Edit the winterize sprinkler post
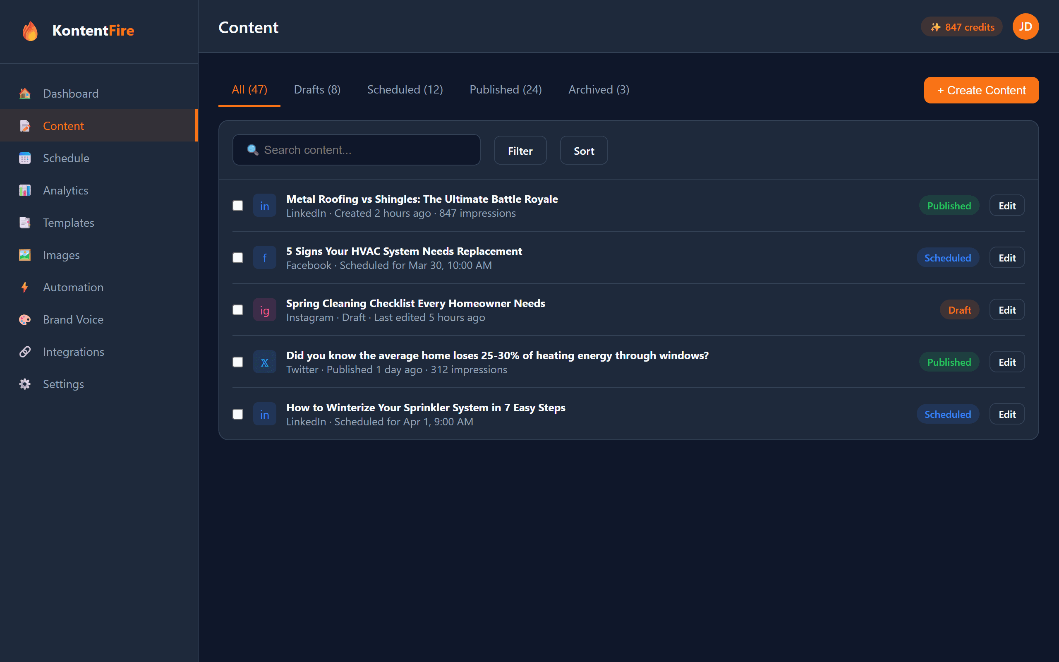This screenshot has height=662, width=1059. (1007, 414)
